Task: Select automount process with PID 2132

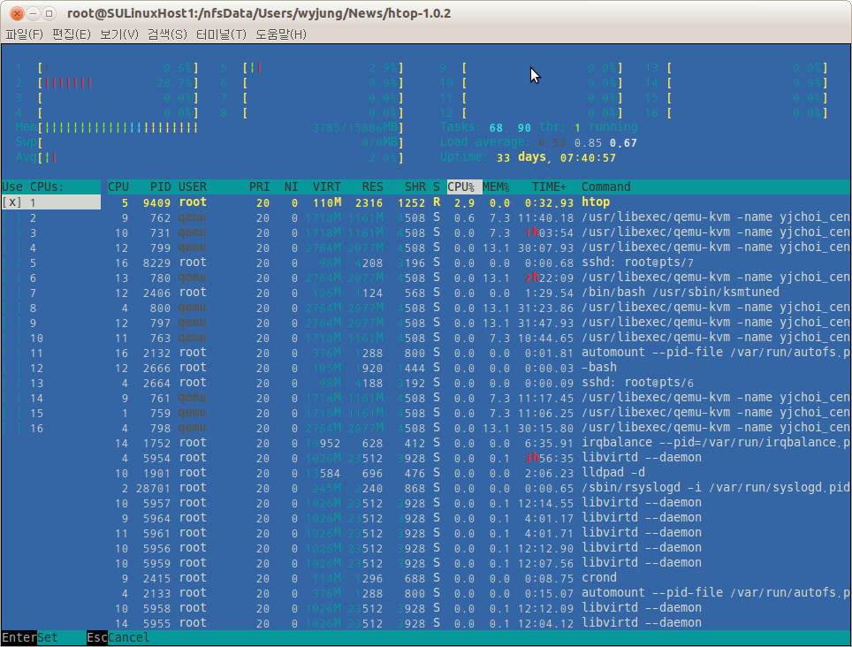Action: tap(479, 353)
